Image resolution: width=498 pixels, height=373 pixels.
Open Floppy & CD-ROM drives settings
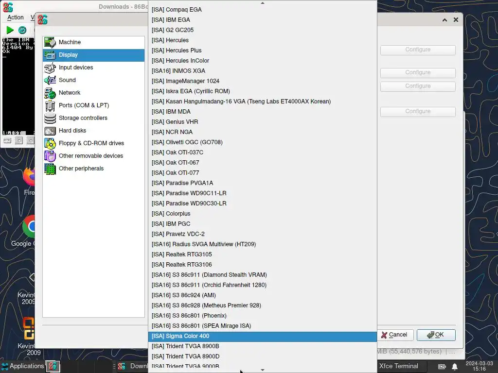93,143
